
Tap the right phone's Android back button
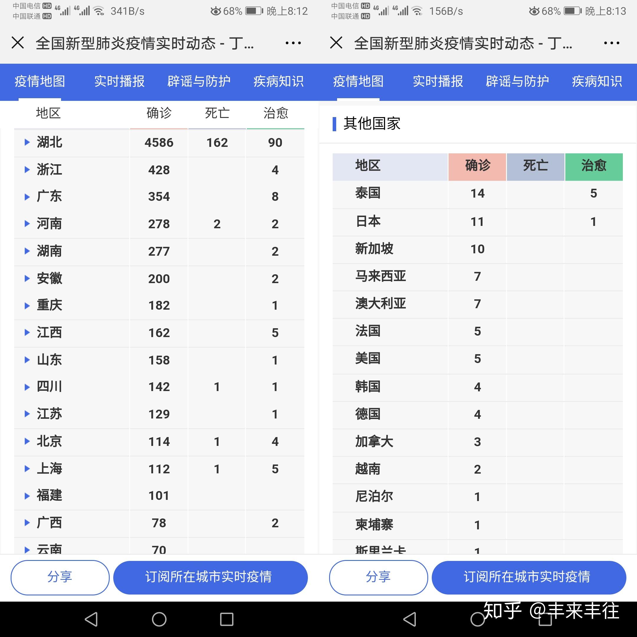pyautogui.click(x=410, y=619)
